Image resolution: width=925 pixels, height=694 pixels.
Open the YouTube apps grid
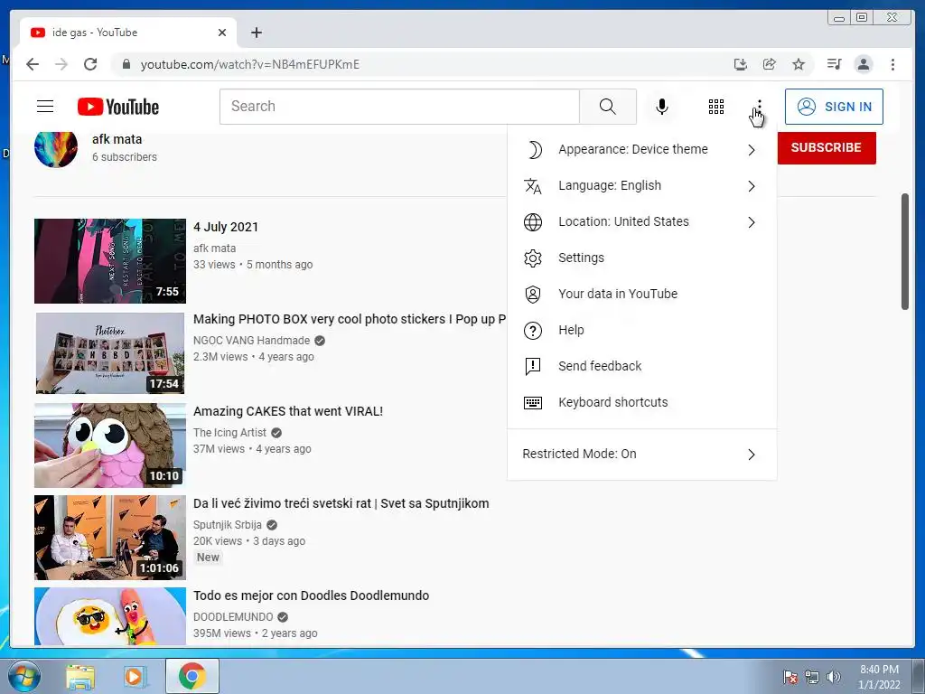coord(716,107)
